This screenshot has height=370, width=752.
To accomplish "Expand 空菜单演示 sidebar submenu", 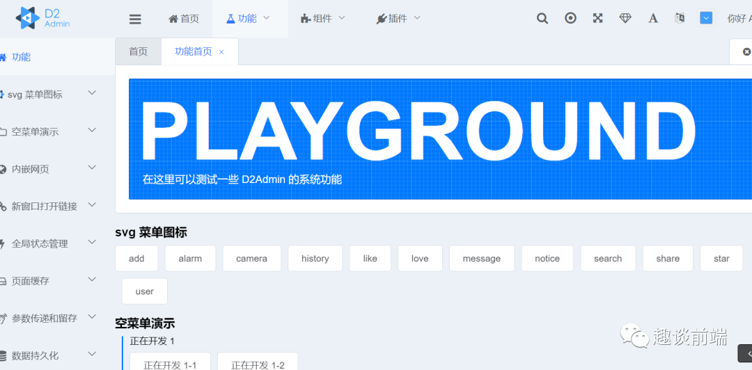I will coord(92,130).
